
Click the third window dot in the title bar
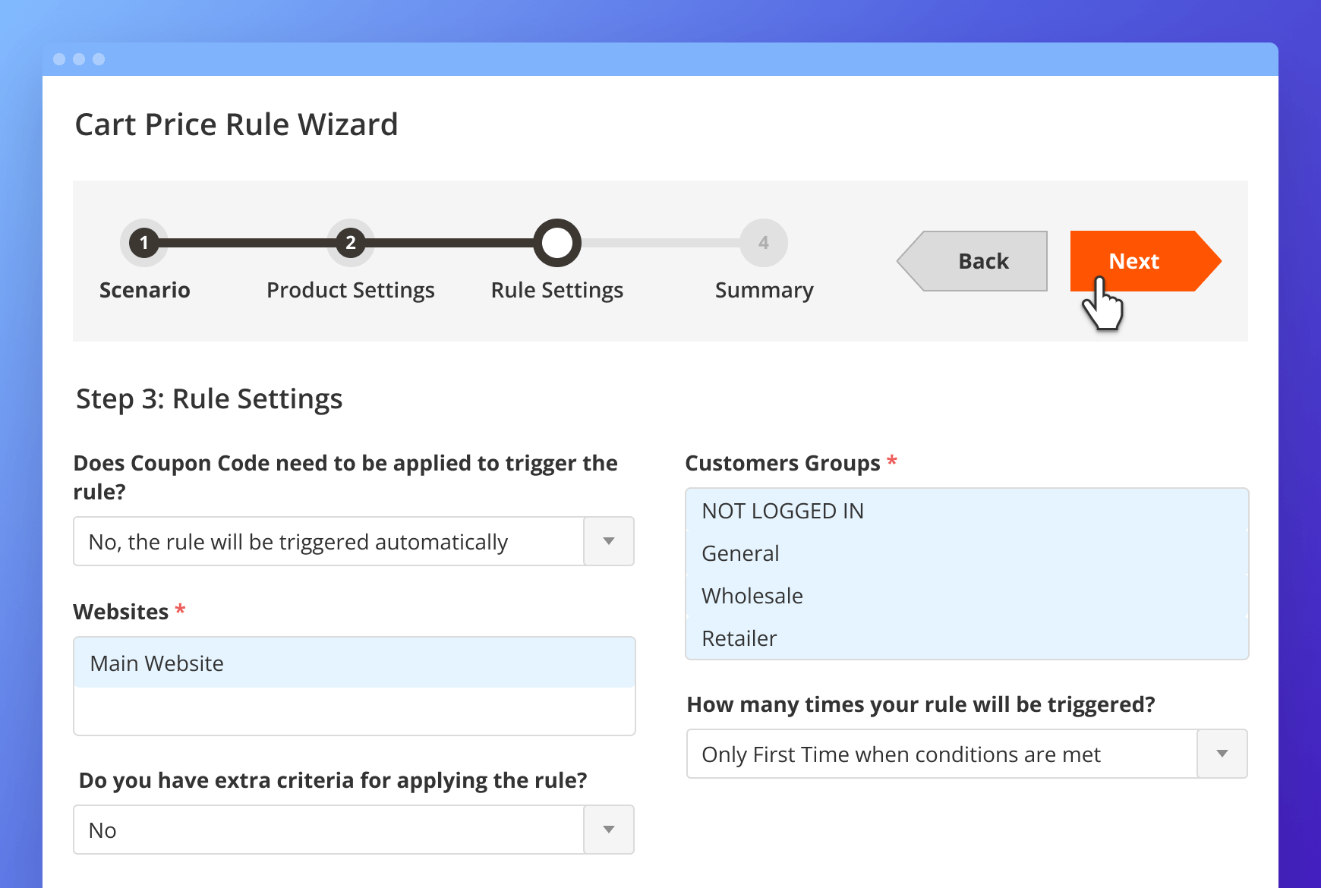coord(98,58)
